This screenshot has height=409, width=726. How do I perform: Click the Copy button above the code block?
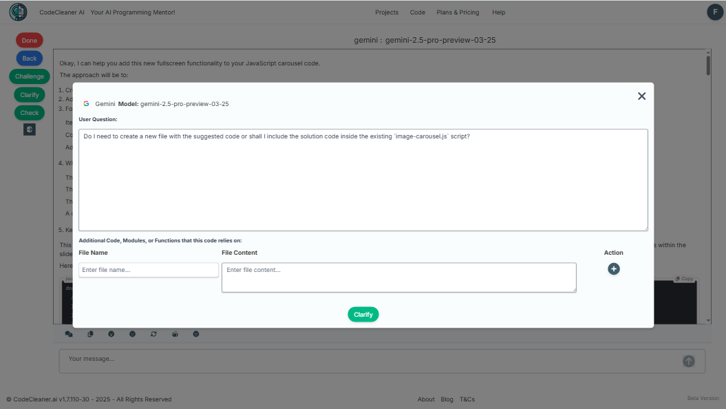pyautogui.click(x=684, y=279)
